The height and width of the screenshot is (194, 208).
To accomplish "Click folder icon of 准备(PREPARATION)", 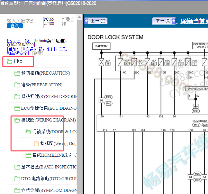I will click(x=17, y=85).
